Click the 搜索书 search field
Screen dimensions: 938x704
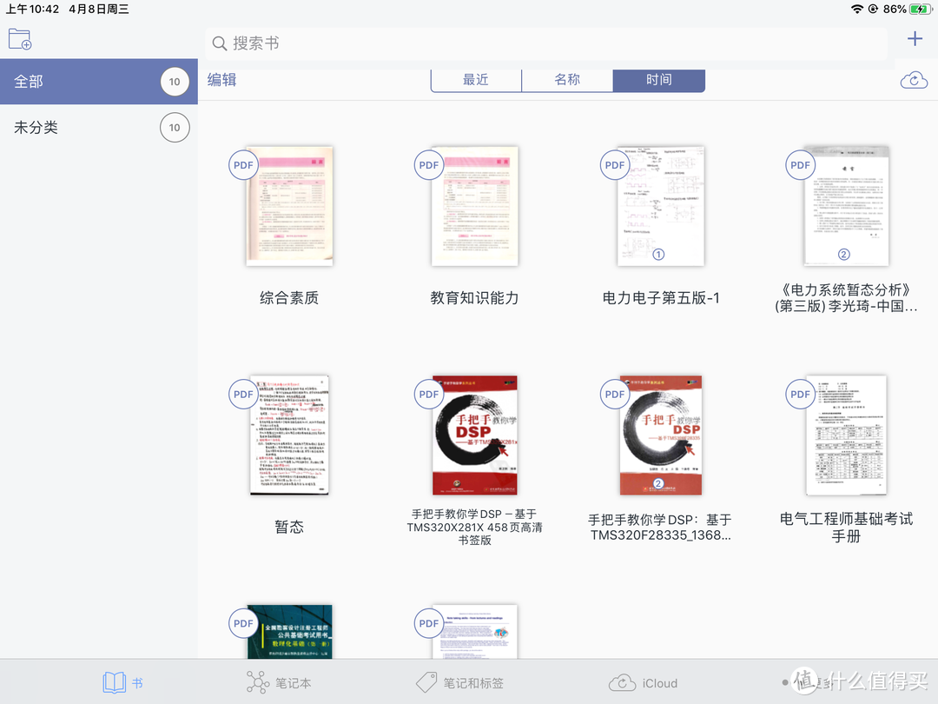coord(545,43)
